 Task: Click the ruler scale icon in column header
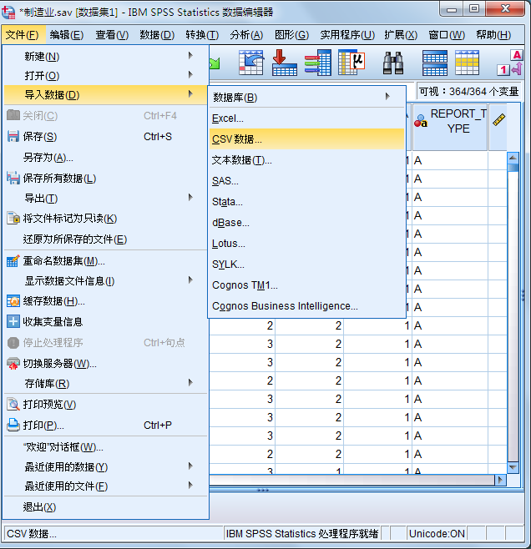pos(498,120)
